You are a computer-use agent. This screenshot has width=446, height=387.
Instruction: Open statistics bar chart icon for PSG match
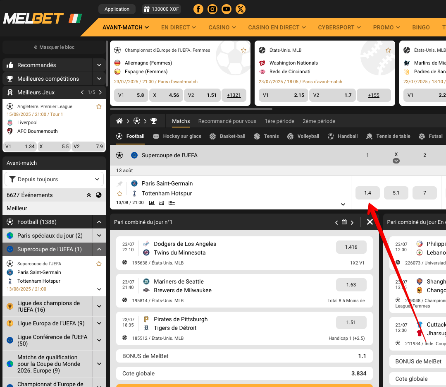(x=152, y=203)
